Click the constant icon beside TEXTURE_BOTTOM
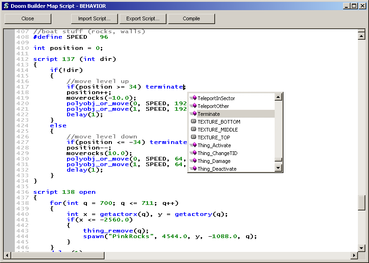The image size is (369, 263). (x=193, y=122)
